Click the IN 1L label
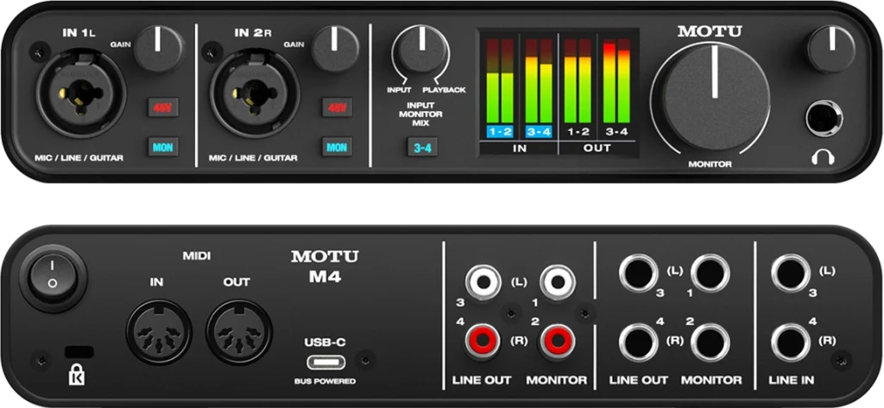 pyautogui.click(x=79, y=34)
